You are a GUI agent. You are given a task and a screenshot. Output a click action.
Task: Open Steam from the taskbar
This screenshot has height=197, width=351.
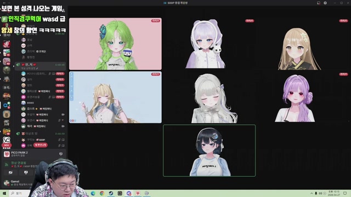[111, 193]
